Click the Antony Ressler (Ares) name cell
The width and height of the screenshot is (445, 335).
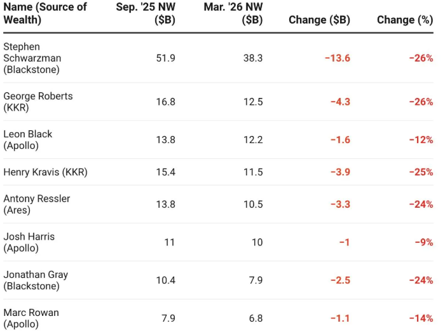[37, 204]
